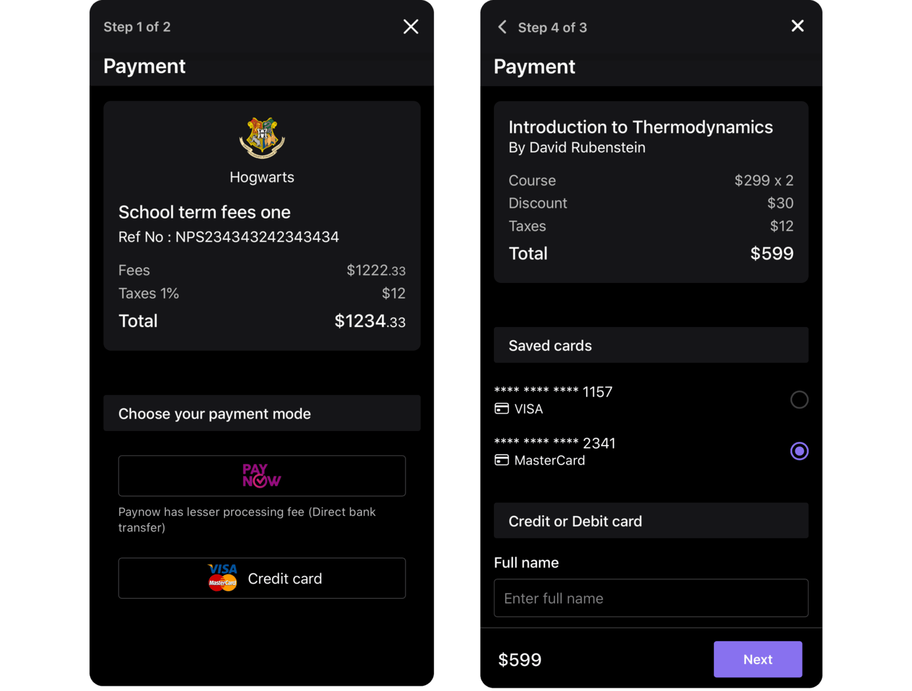Screen dimensions: 912x691
Task: Close the Step 1 payment dialog
Action: pyautogui.click(x=410, y=26)
